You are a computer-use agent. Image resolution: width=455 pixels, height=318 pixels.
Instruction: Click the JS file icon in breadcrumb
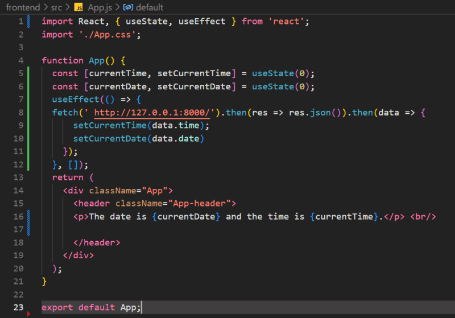78,7
